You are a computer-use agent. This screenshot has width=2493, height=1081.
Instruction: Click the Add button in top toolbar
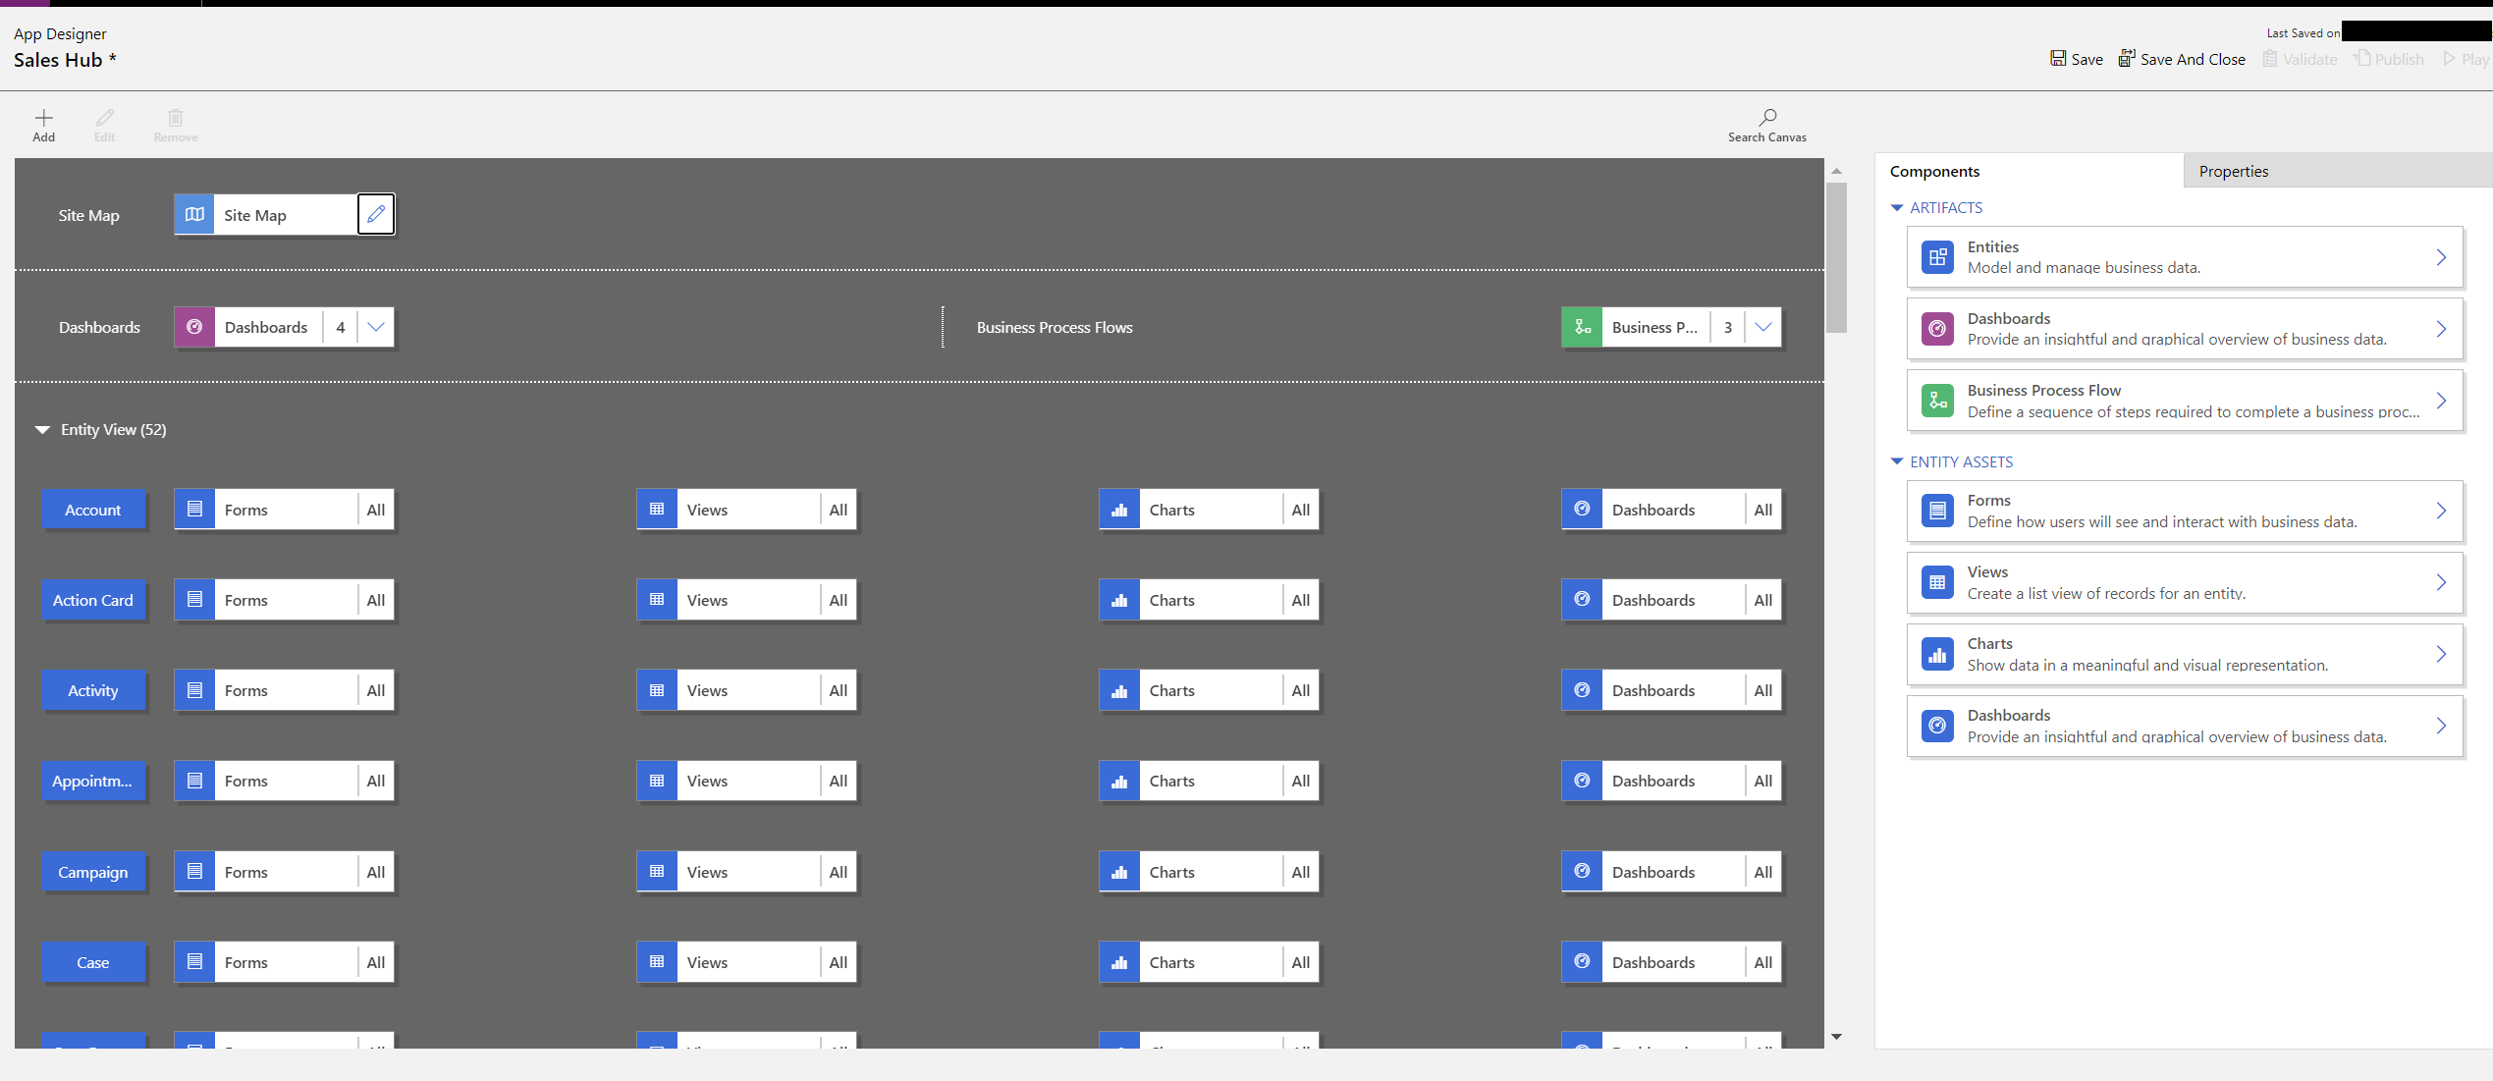44,124
